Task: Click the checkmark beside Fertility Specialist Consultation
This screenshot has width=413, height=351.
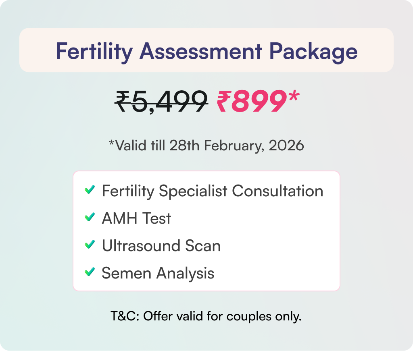Action: 90,190
